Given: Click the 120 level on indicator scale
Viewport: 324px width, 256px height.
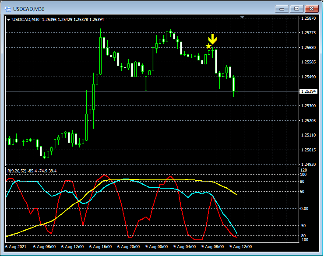Looking at the screenshot, I should pyautogui.click(x=304, y=170).
